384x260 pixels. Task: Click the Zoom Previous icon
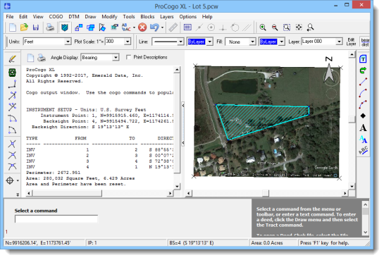(x=310, y=27)
